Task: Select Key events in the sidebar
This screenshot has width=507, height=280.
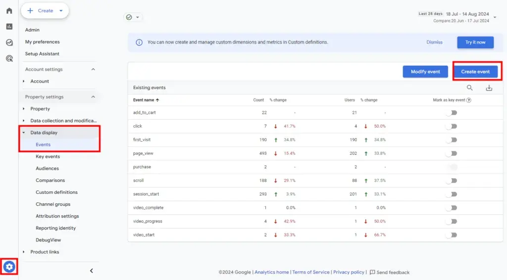Action: click(48, 156)
